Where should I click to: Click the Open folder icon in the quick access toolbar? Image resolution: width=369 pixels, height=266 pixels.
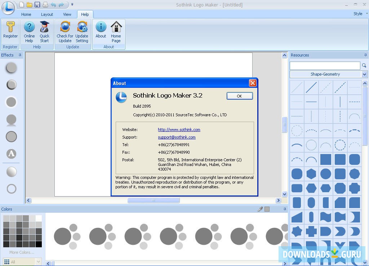(29, 4)
